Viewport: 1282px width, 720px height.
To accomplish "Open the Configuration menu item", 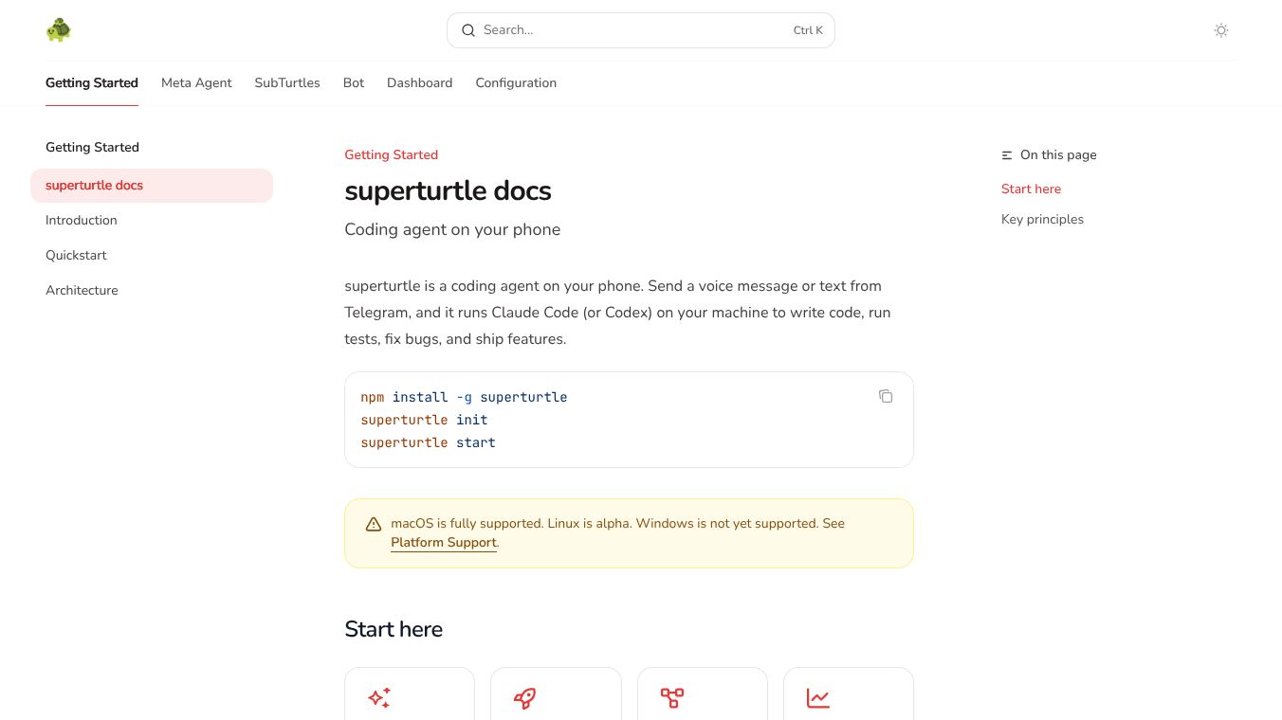I will pos(516,83).
